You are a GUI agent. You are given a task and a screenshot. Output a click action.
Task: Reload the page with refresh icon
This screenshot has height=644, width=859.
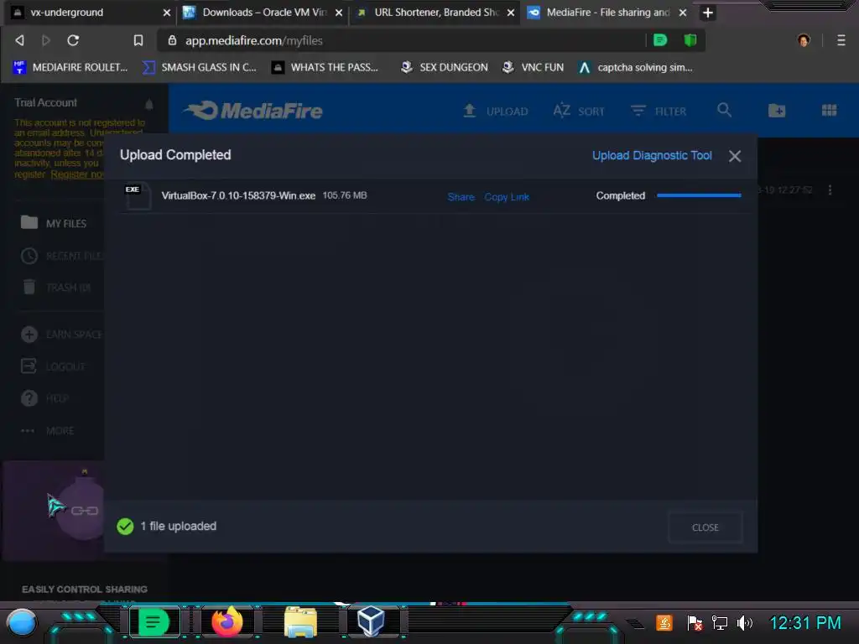[73, 40]
